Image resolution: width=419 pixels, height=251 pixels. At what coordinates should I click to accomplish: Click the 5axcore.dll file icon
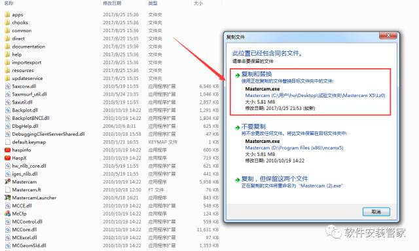(x=7, y=86)
